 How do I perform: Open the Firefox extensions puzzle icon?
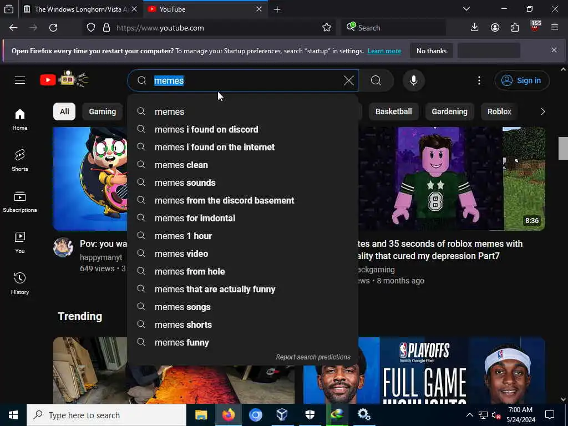coord(515,28)
